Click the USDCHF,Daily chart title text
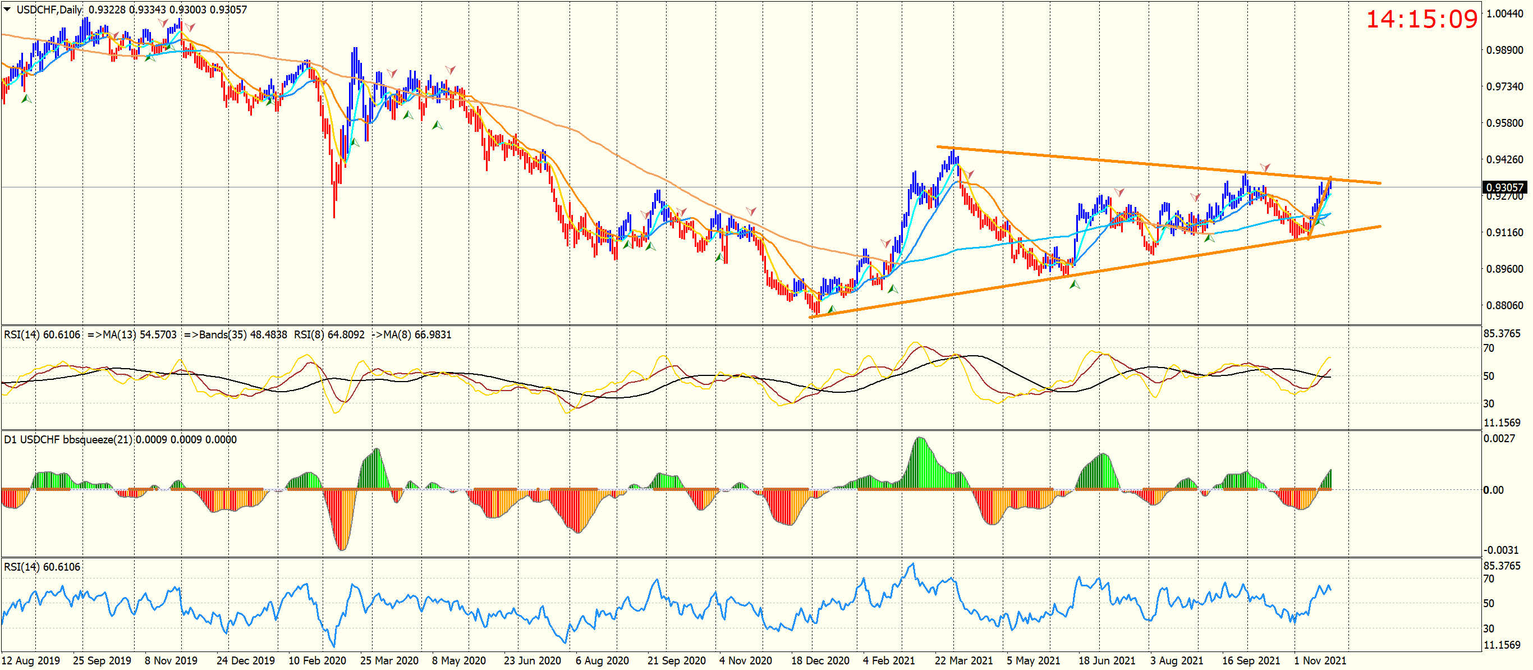 [x=49, y=10]
